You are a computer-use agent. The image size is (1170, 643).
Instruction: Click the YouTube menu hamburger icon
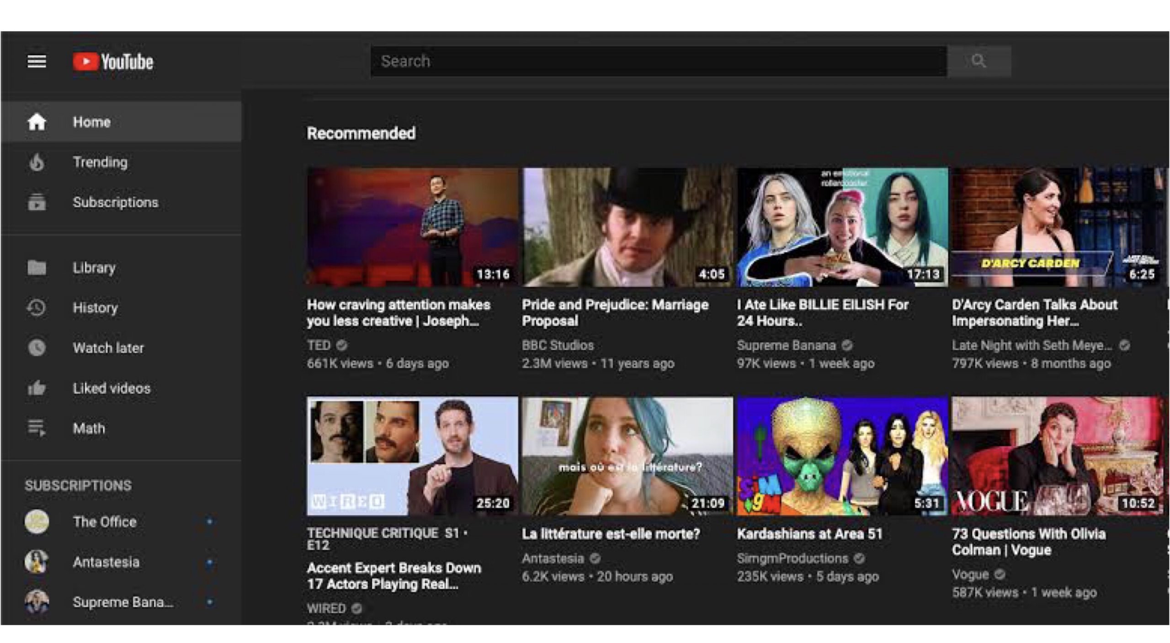pyautogui.click(x=37, y=60)
